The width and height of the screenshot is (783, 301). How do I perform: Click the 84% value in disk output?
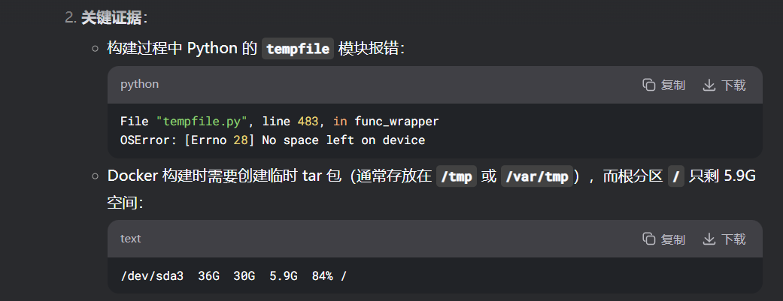click(322, 275)
